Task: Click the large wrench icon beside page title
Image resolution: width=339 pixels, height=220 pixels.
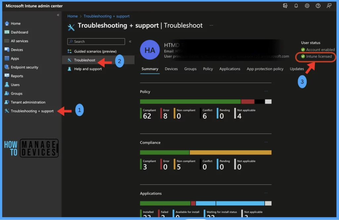Action: pyautogui.click(x=71, y=27)
